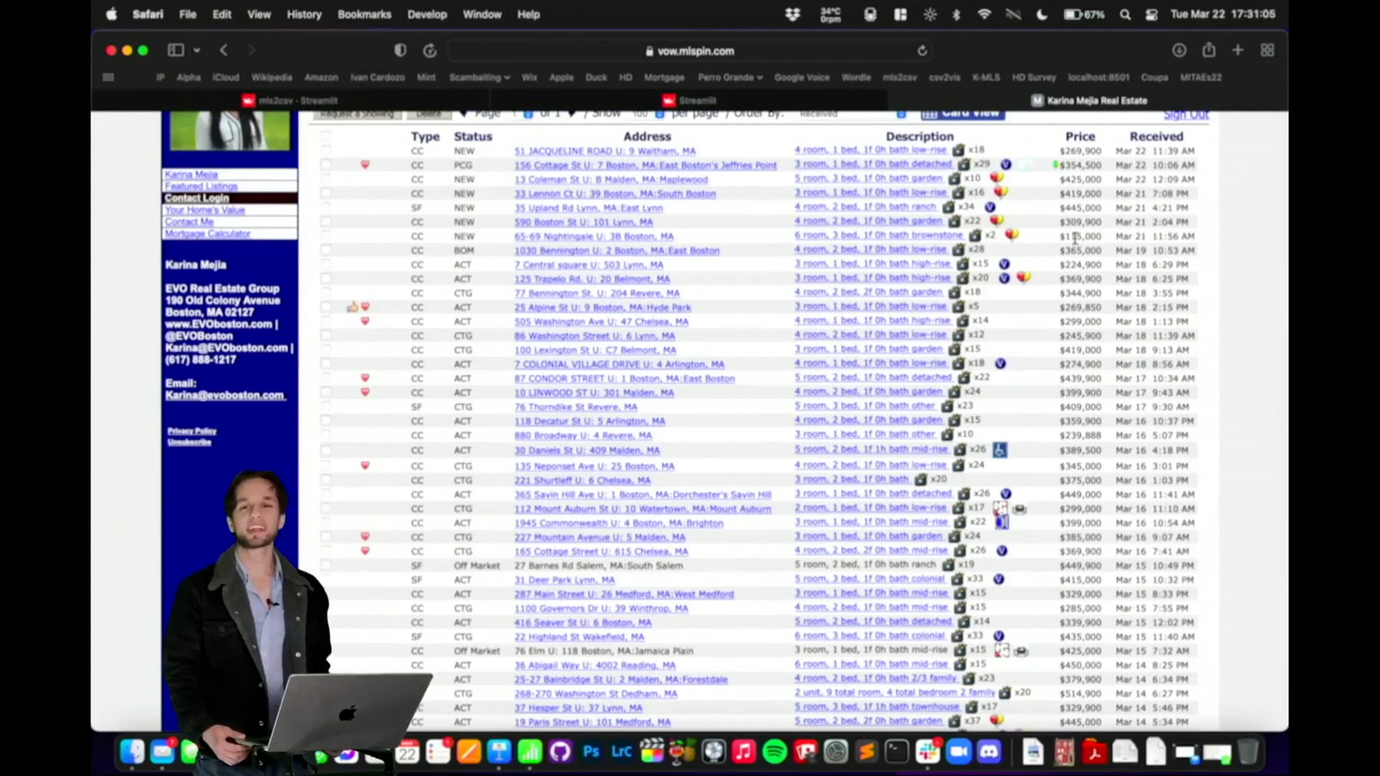Click the virtual tour icon for 31 Deer Park

click(x=999, y=579)
